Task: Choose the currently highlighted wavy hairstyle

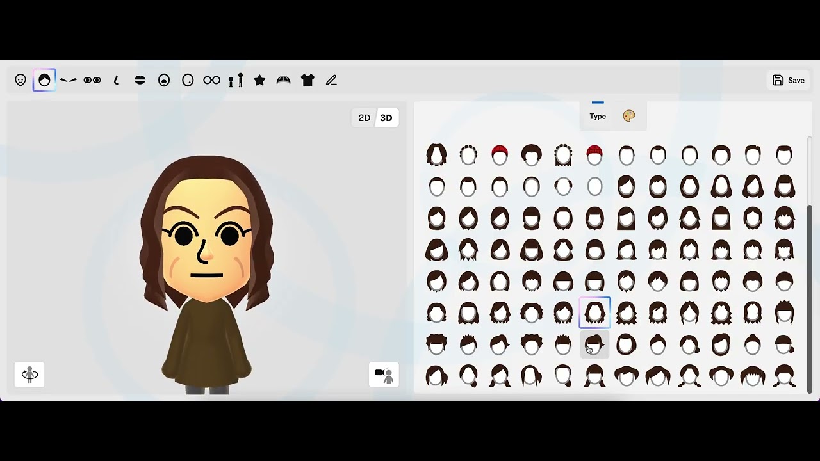Action: click(594, 312)
